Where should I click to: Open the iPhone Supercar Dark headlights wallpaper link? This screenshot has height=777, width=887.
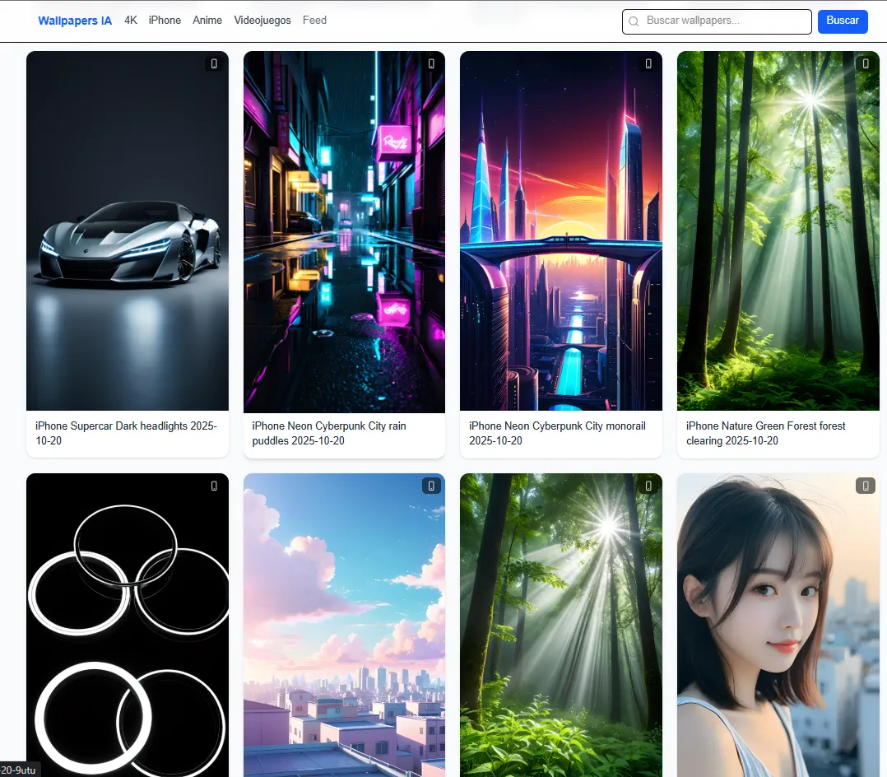[126, 433]
